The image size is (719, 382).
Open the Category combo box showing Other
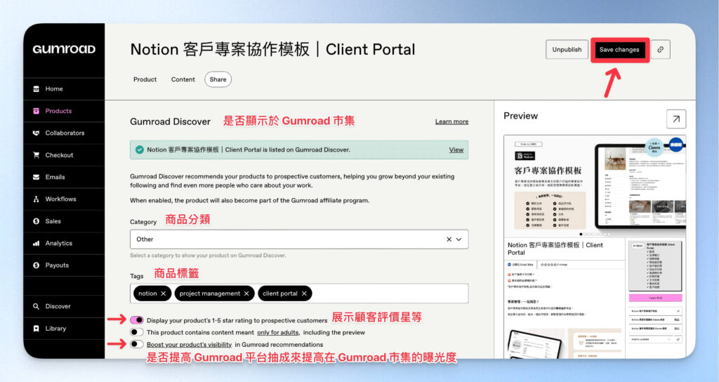299,239
